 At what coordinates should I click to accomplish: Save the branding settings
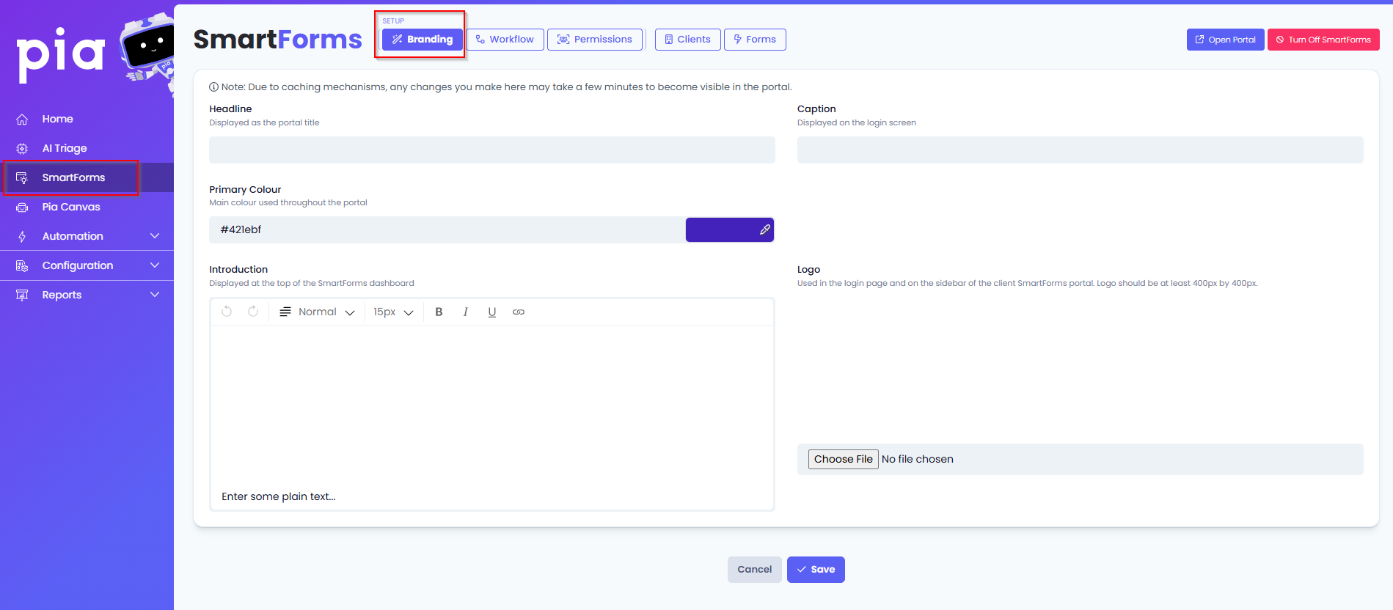(x=816, y=570)
